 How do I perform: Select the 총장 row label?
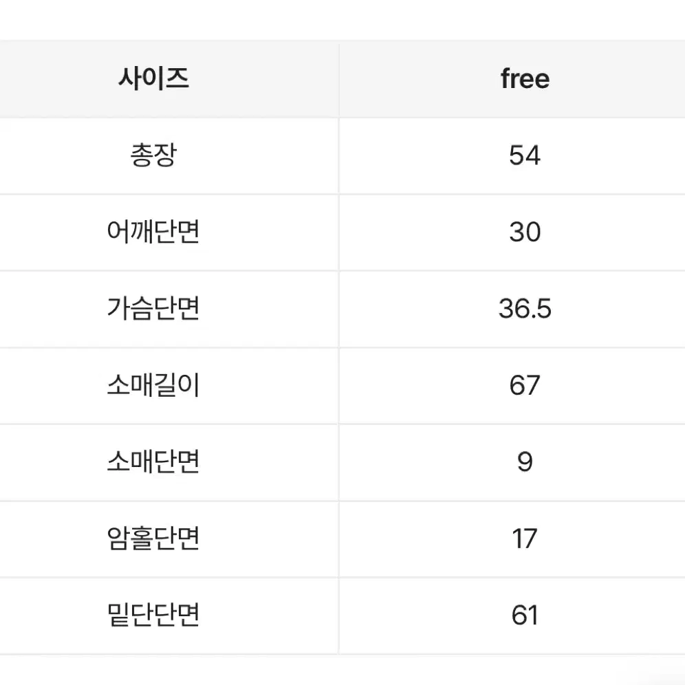pyautogui.click(x=153, y=155)
